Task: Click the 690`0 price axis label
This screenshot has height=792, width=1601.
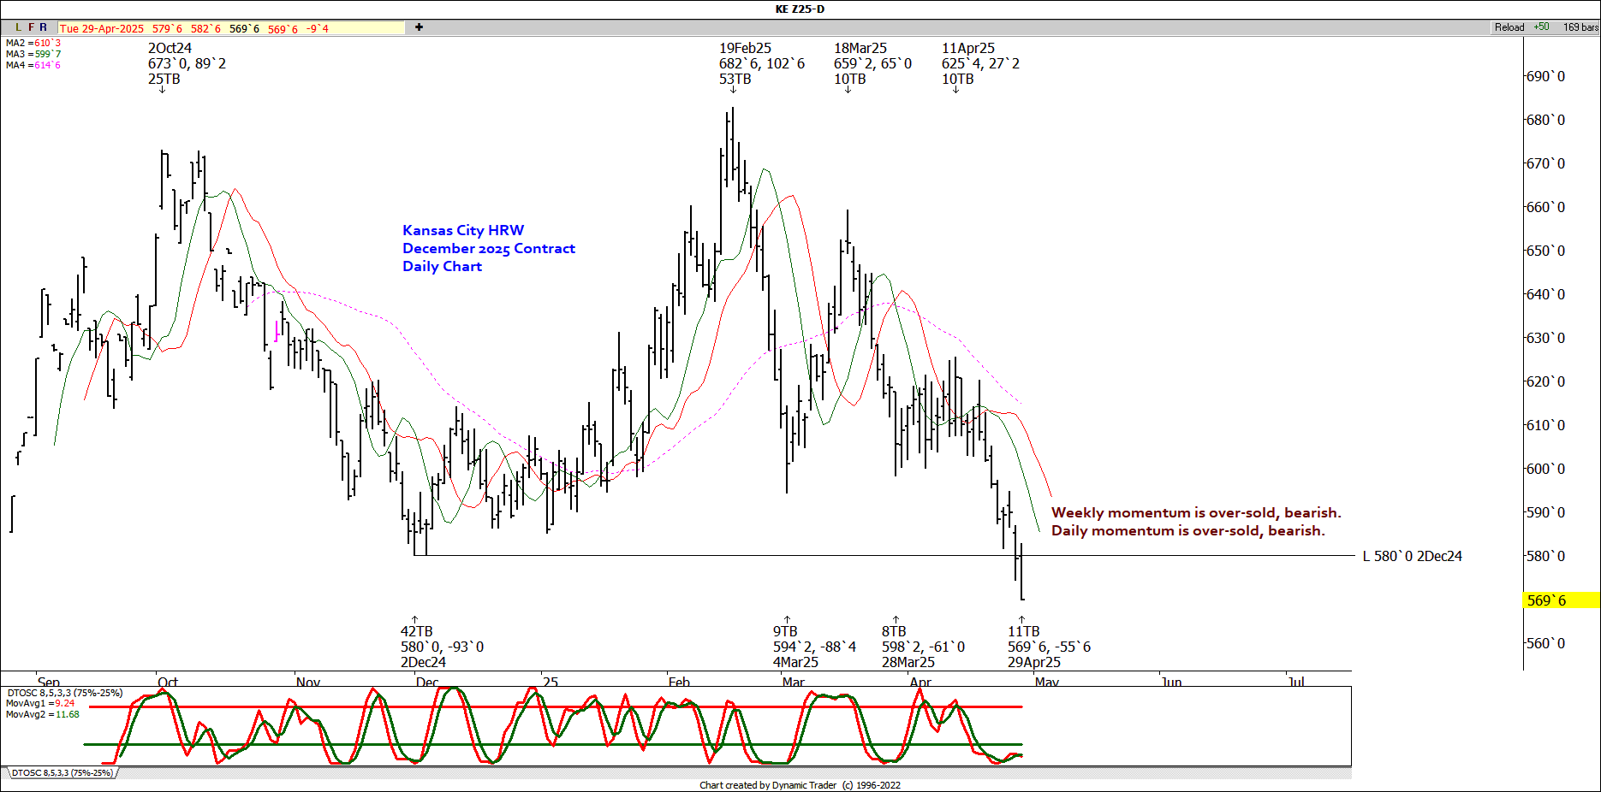Action: pyautogui.click(x=1545, y=76)
